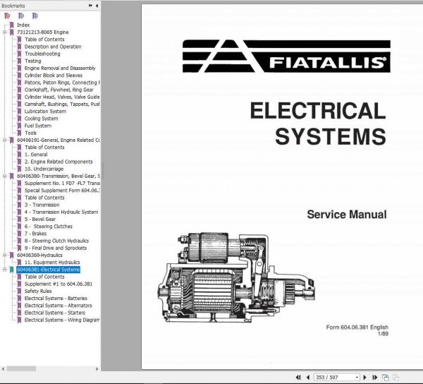The image size is (423, 384).
Task: Open Cylinder Block and Sleeves bookmark
Action: click(x=54, y=76)
